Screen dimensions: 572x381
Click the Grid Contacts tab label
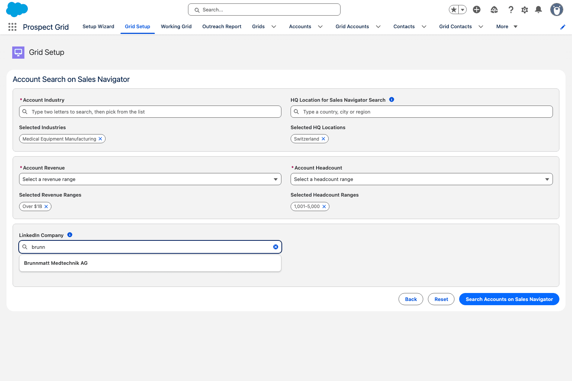[455, 27]
